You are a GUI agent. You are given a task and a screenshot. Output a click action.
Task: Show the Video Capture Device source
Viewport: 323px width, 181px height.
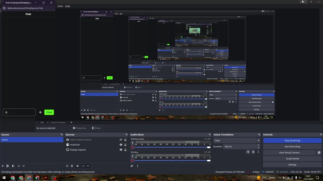[x=121, y=140]
